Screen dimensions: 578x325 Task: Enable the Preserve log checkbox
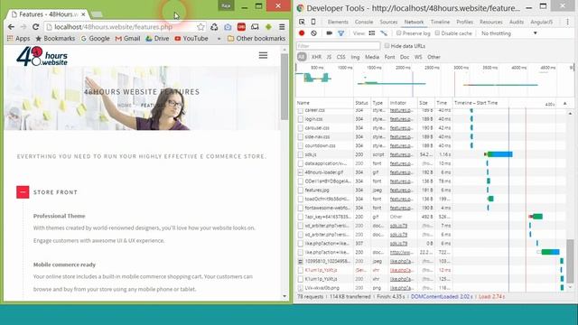point(398,33)
